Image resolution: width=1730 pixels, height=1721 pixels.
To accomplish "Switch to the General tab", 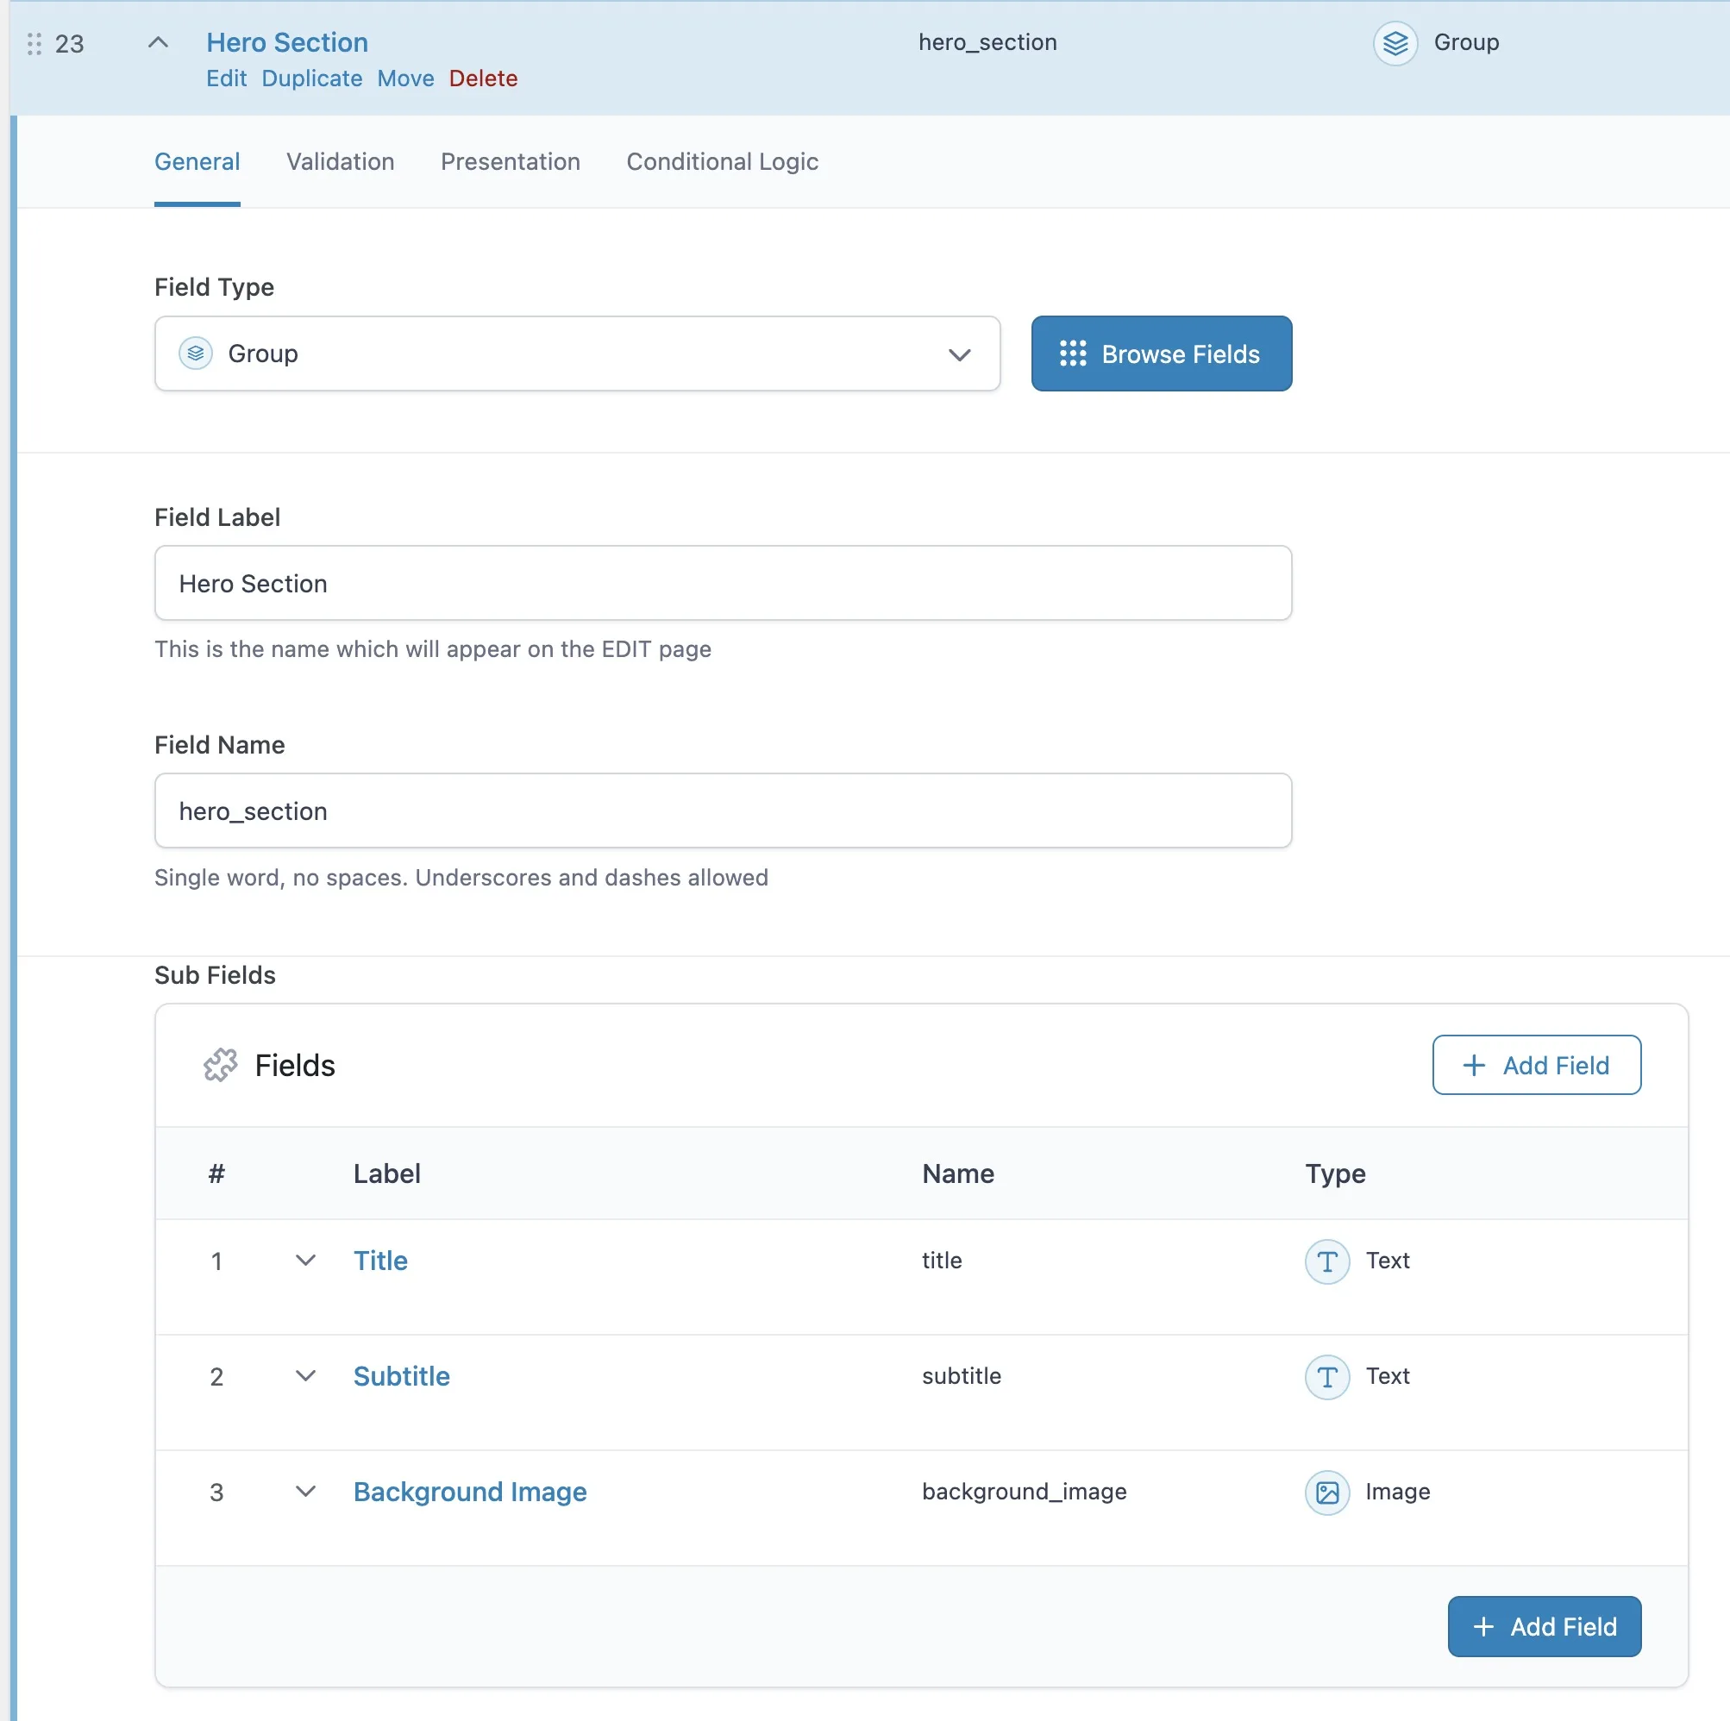I will tap(197, 162).
